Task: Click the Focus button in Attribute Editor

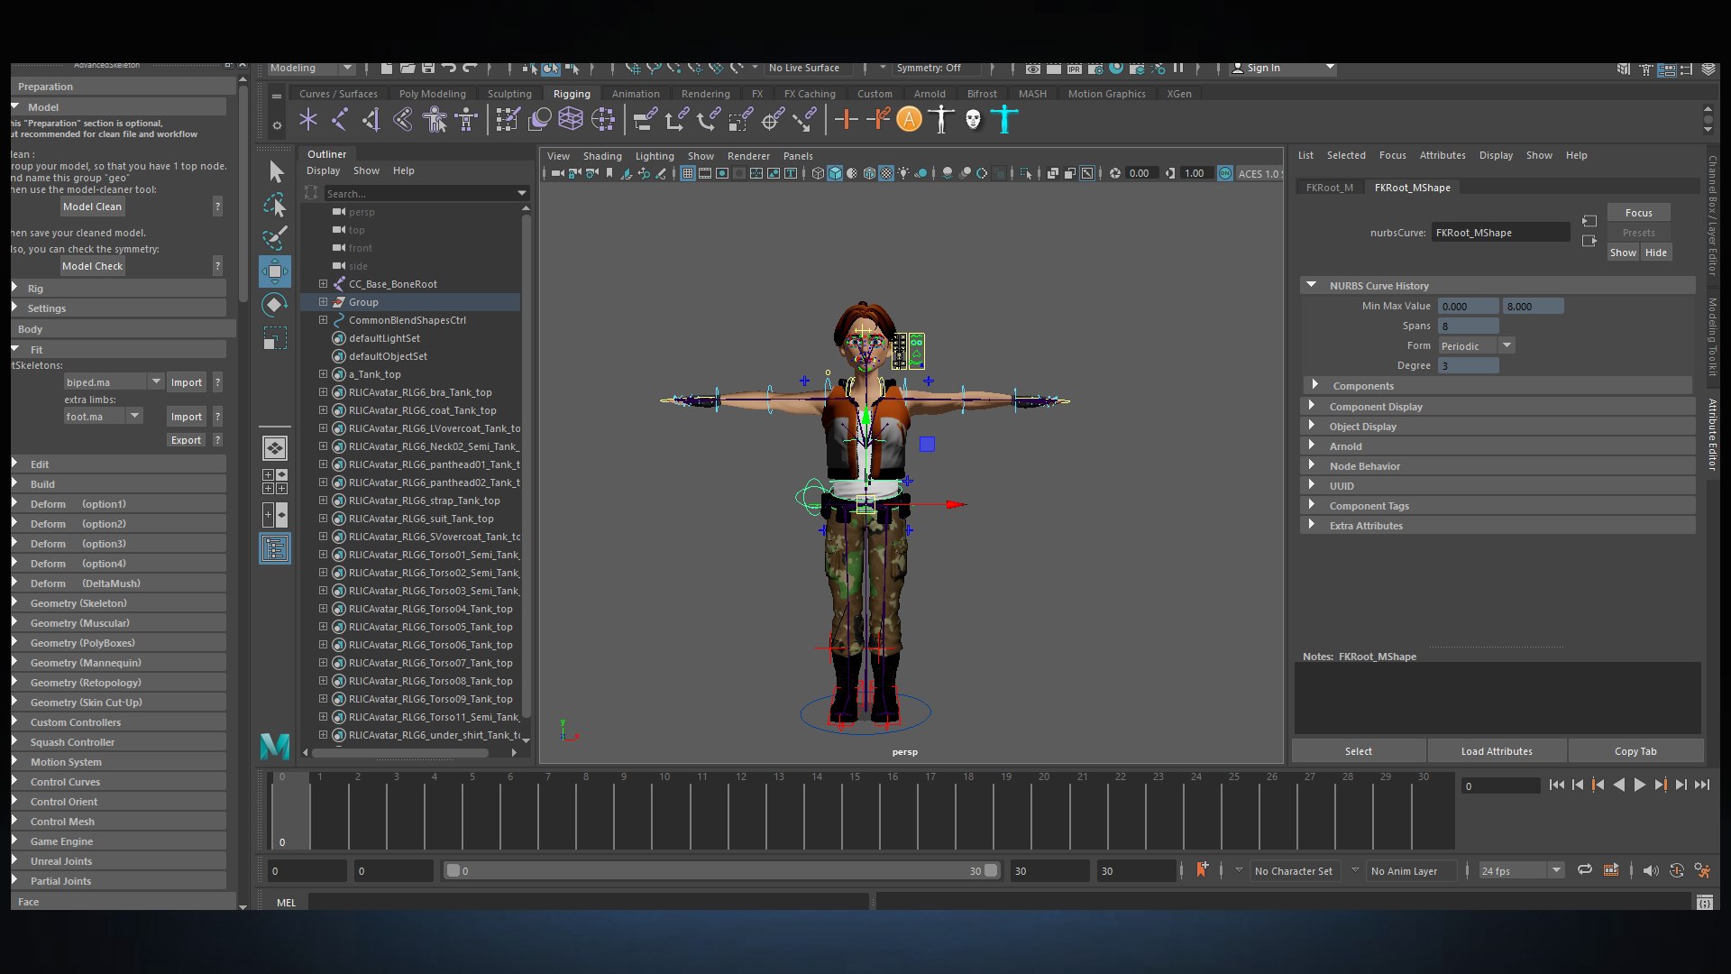Action: point(1639,213)
